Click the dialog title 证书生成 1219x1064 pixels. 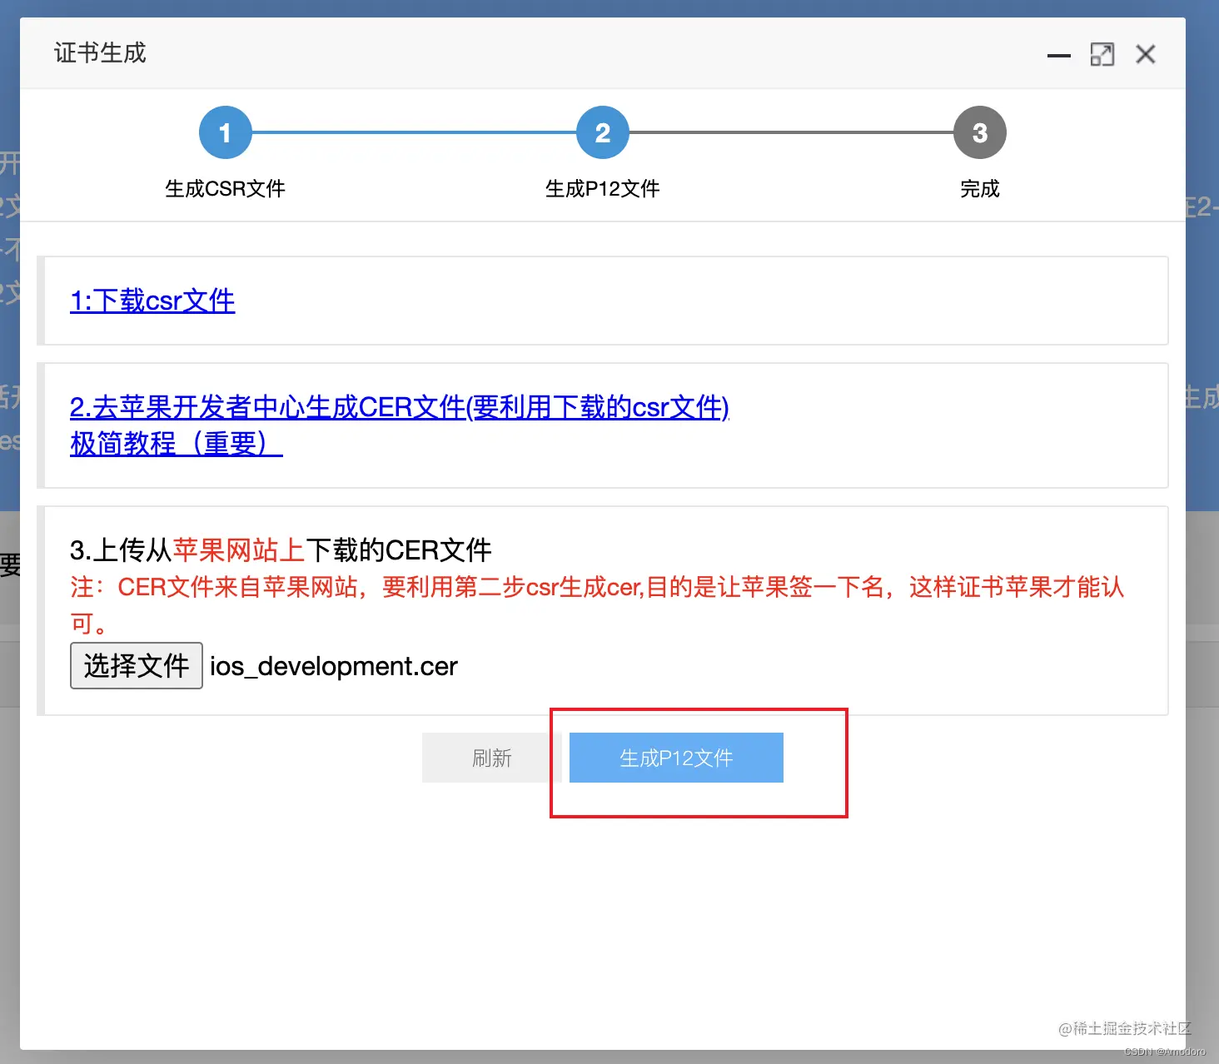tap(100, 53)
